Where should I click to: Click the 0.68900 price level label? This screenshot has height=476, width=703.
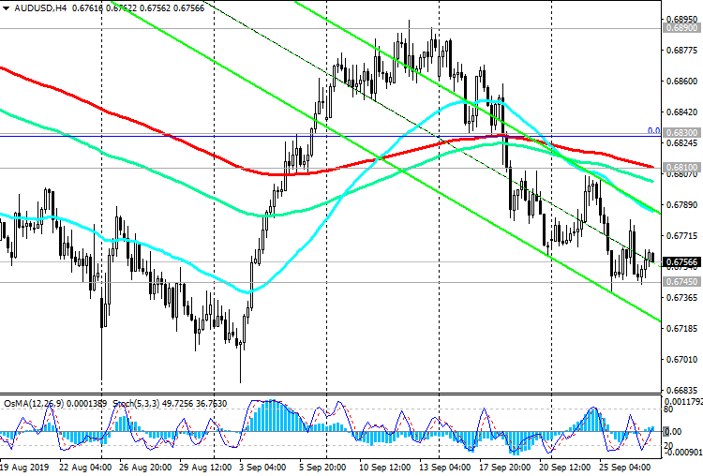click(682, 28)
